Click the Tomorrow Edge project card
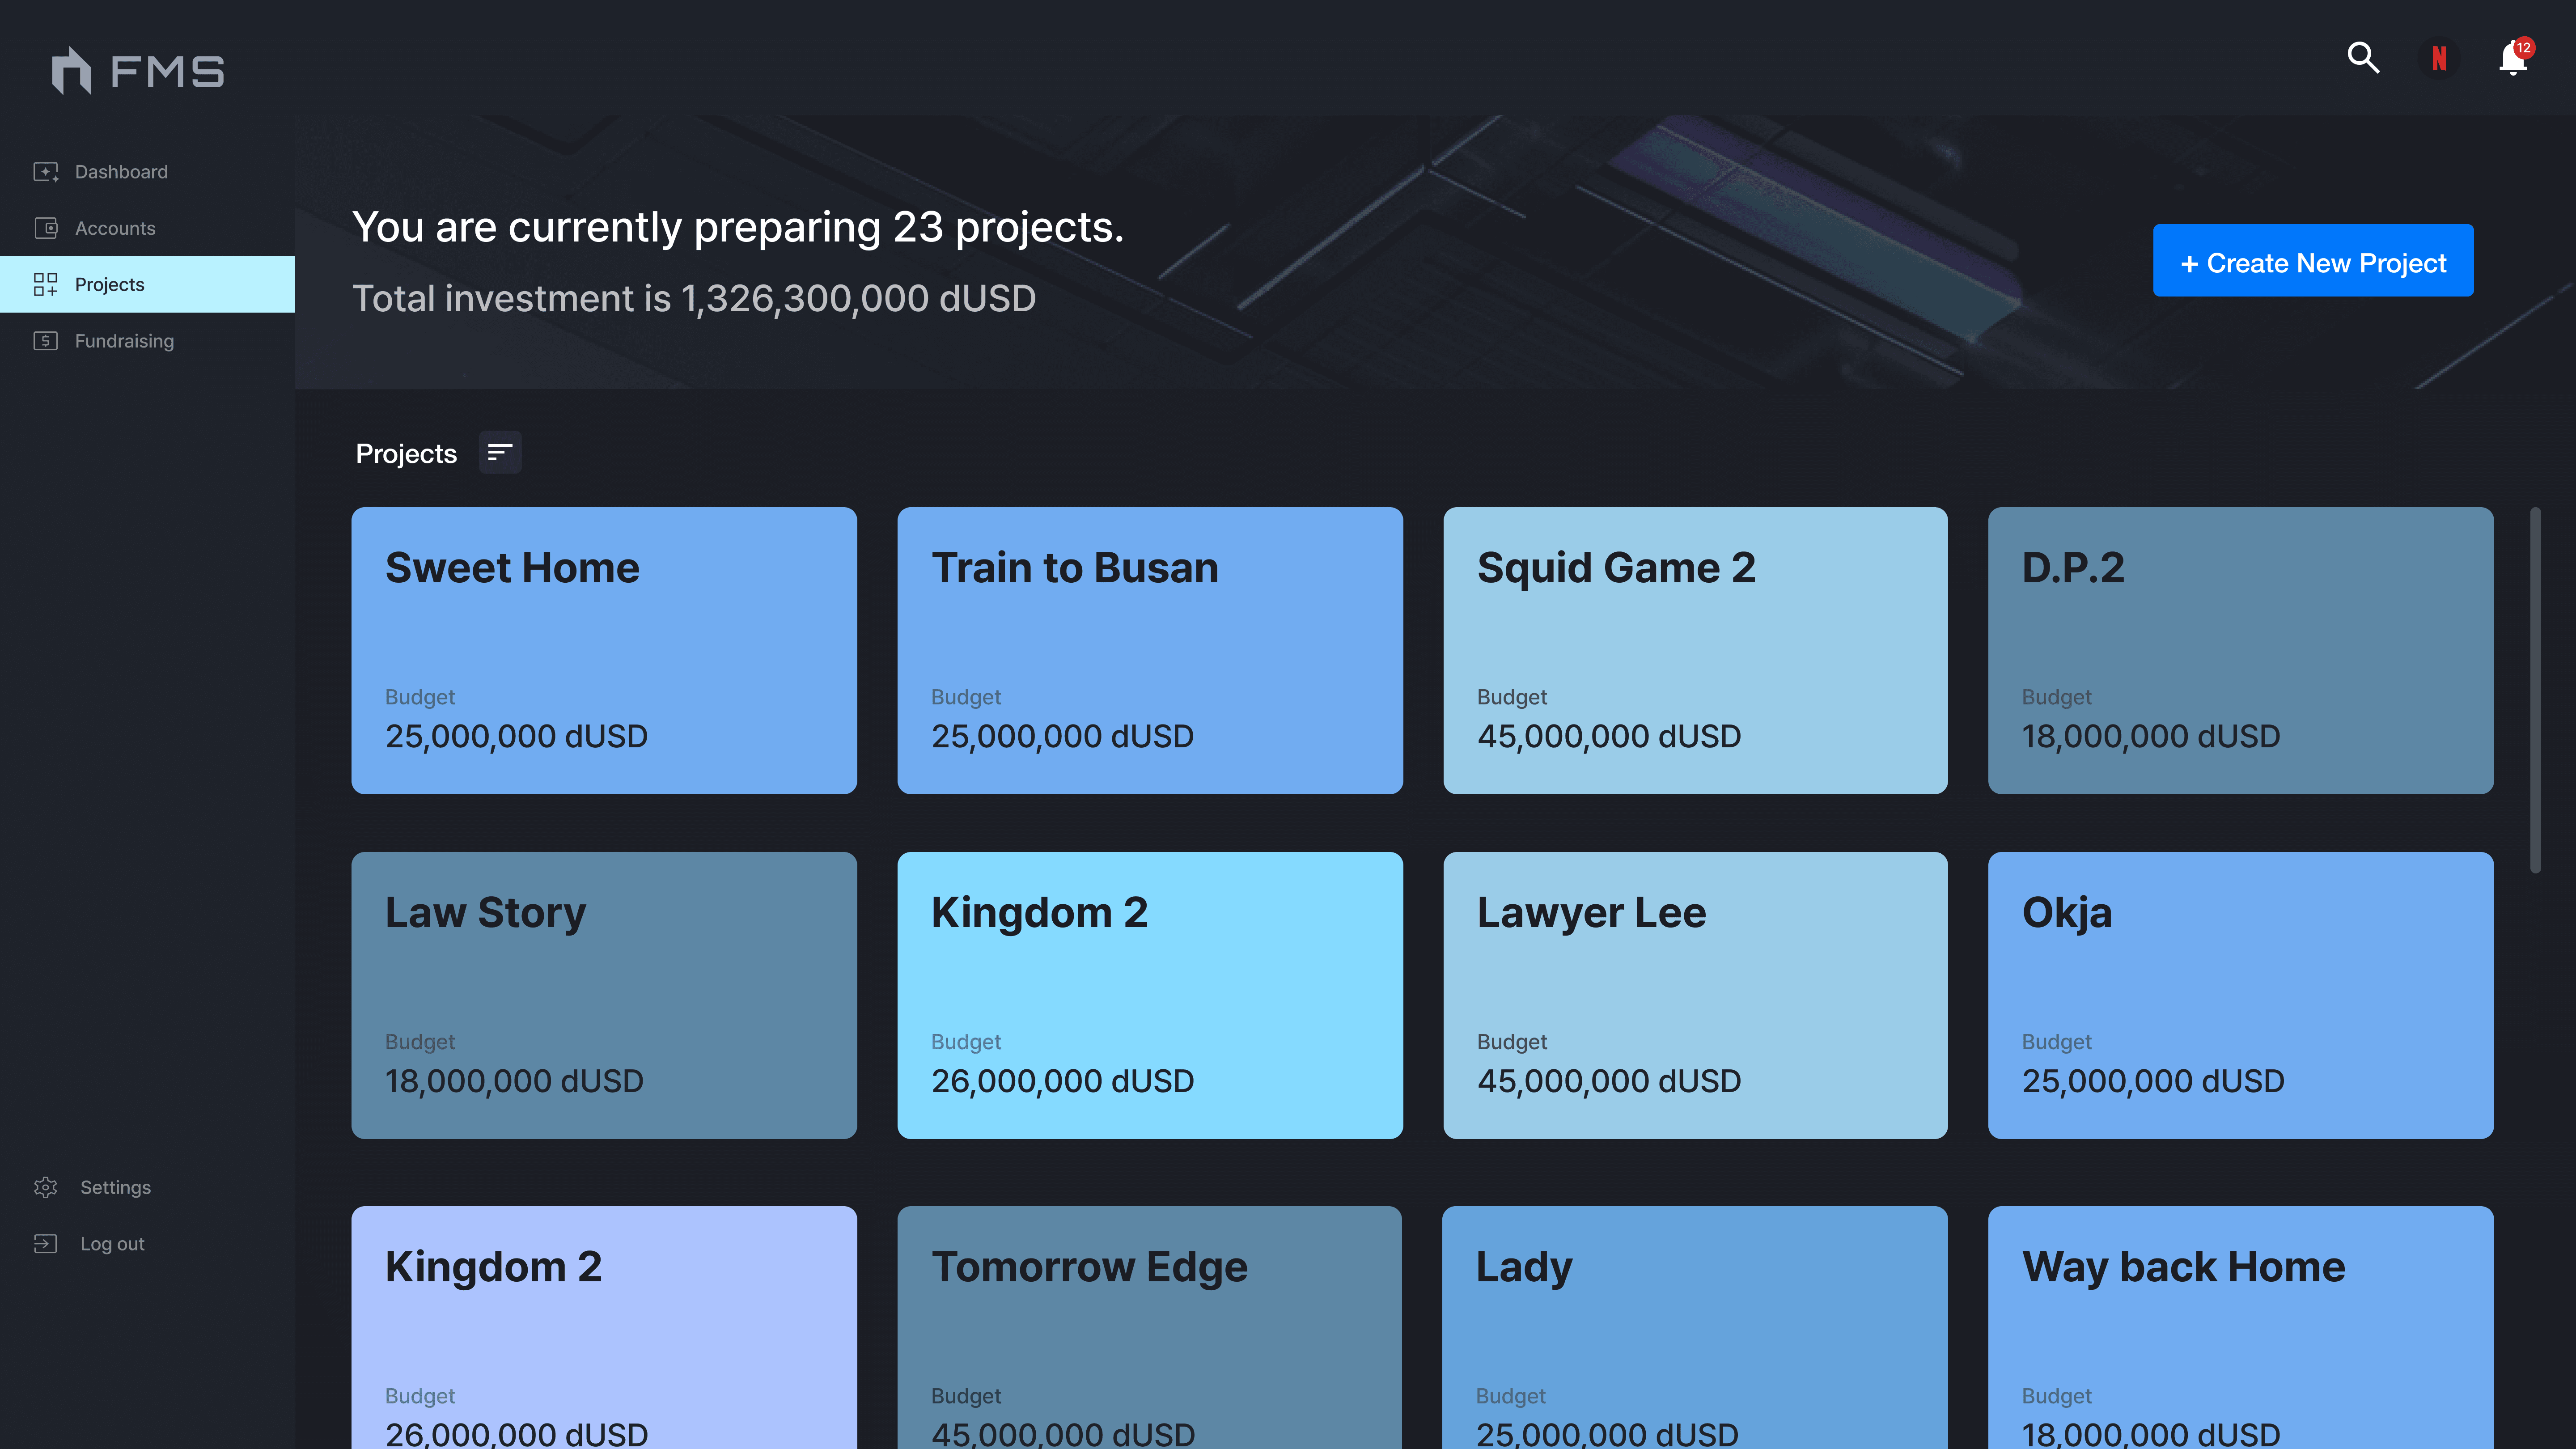The width and height of the screenshot is (2576, 1449). (x=1149, y=1327)
